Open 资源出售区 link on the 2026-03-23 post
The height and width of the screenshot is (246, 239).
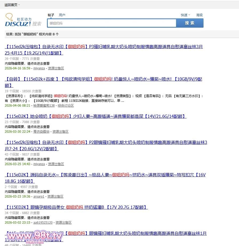55,197
